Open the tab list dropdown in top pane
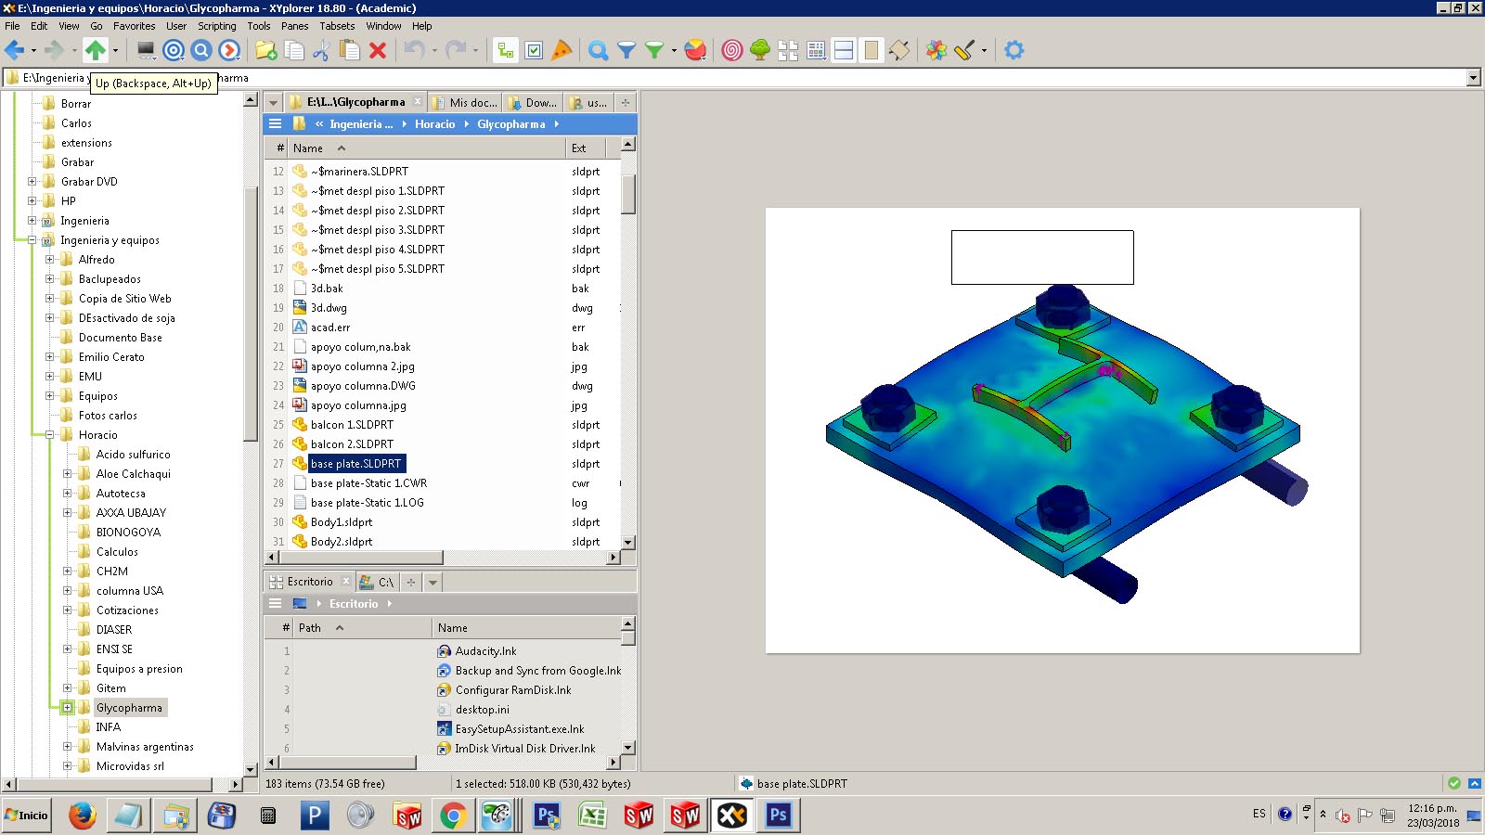The height and width of the screenshot is (835, 1485). [273, 102]
